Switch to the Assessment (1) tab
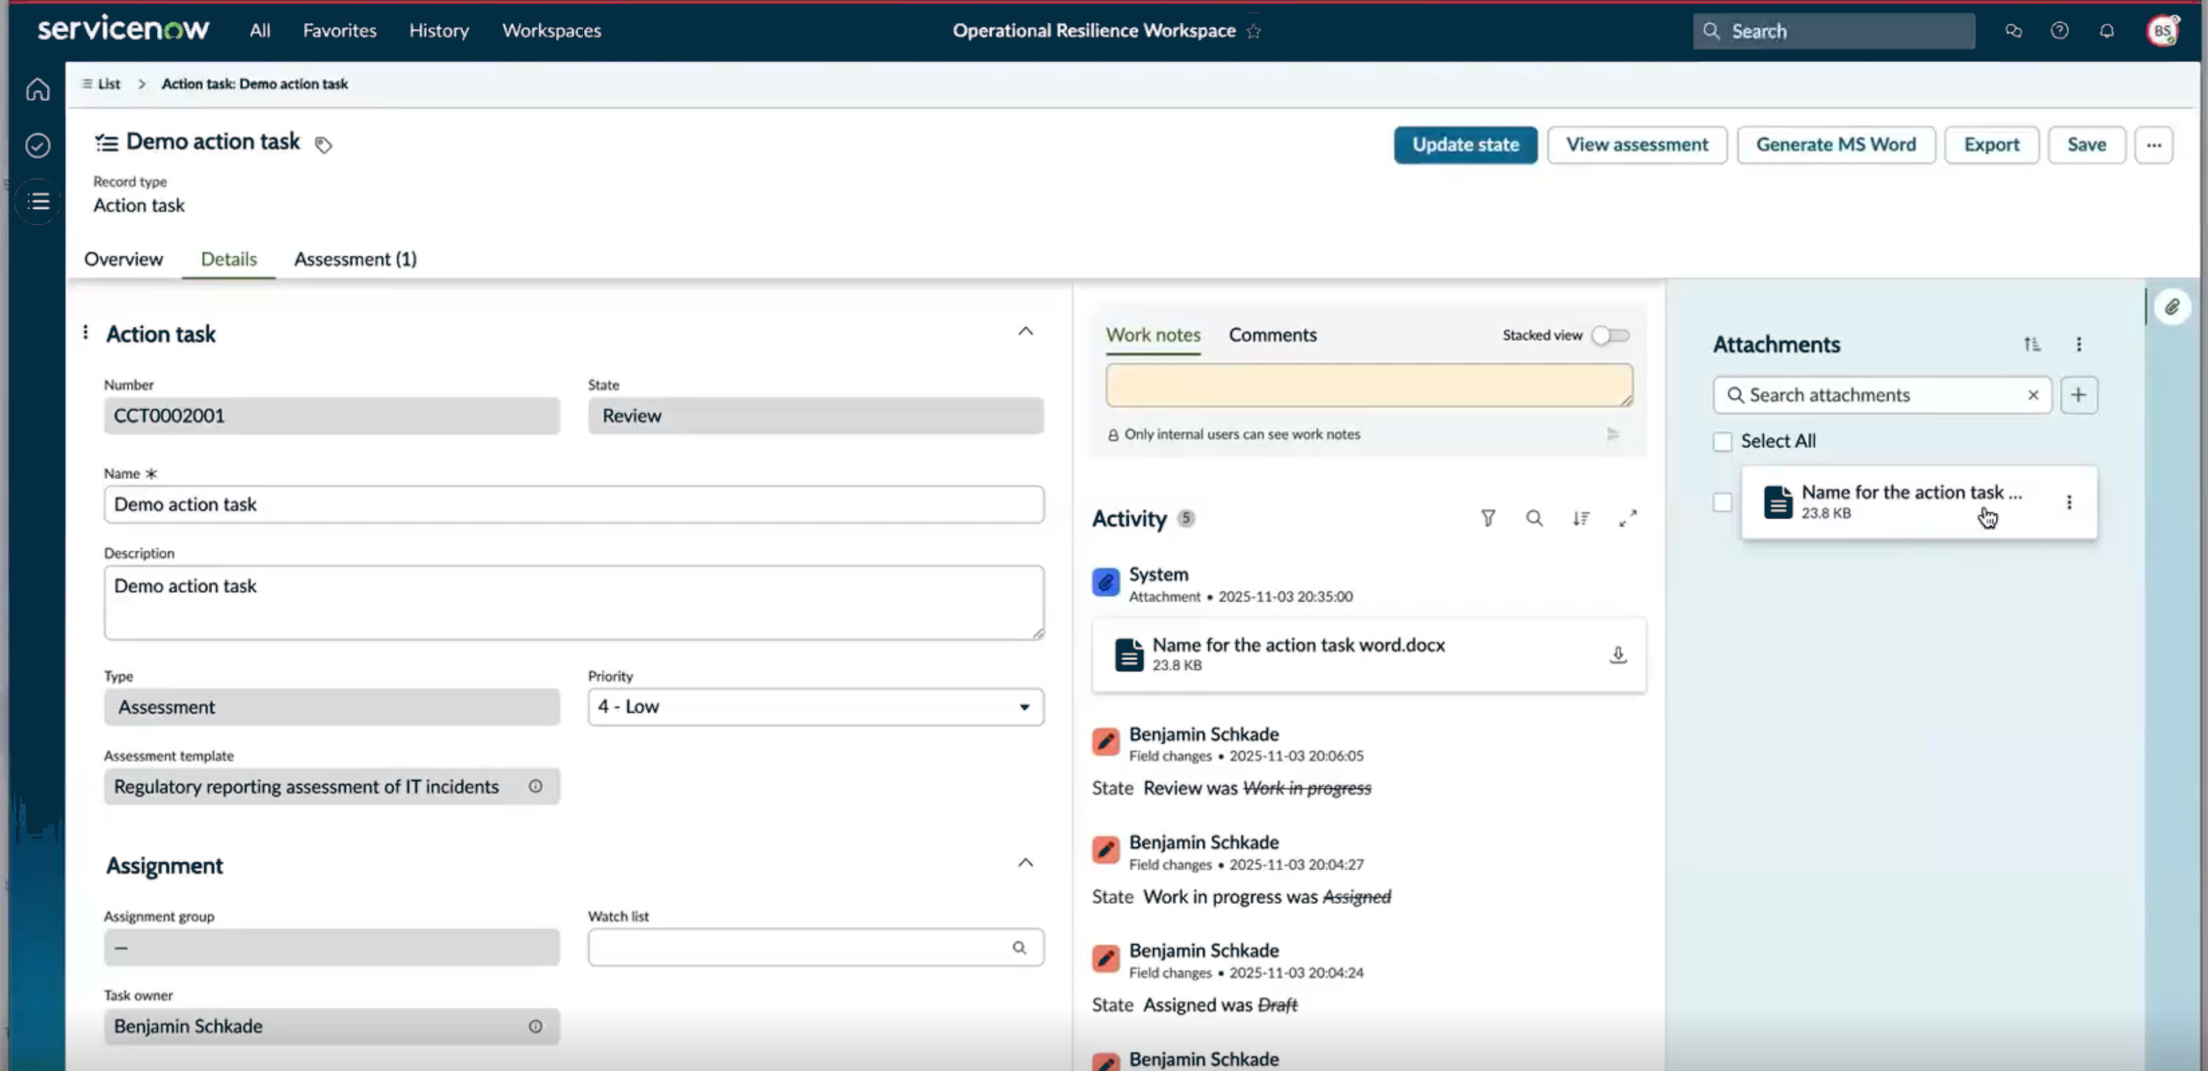Screen dimensions: 2208x1071 click(x=355, y=259)
